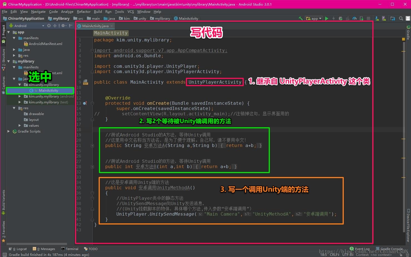Expand the Gradle Scripts node
Image resolution: width=411 pixels, height=257 pixels.
point(9,131)
